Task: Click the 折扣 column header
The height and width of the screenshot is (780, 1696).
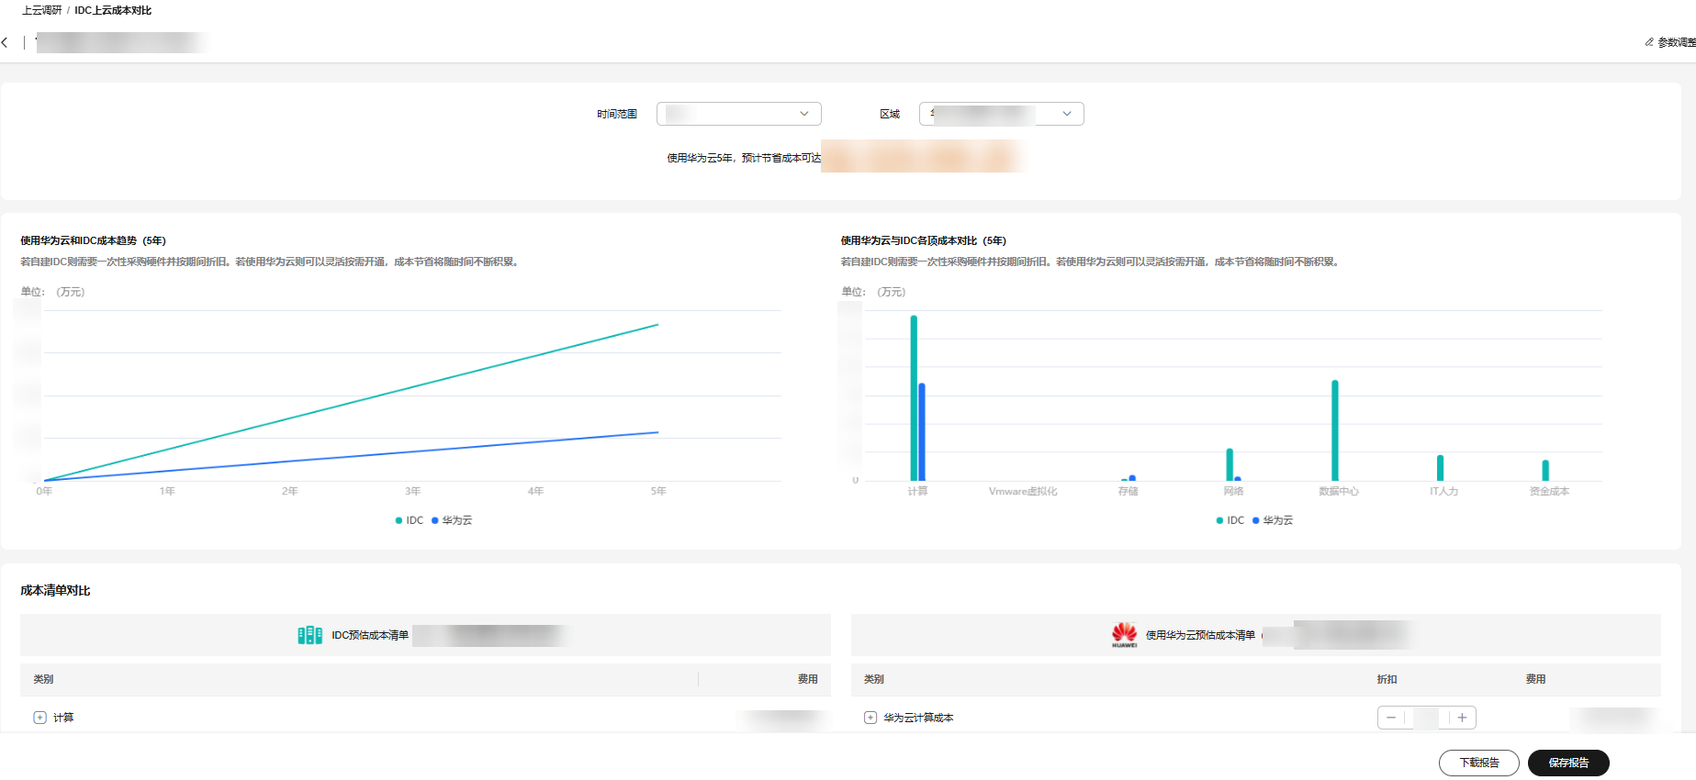Action: (1387, 679)
